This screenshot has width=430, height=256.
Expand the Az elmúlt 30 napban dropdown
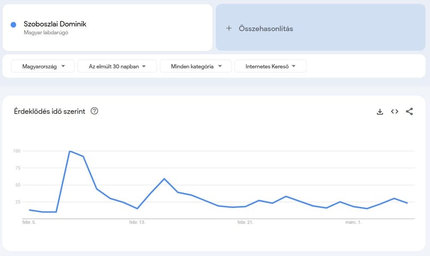click(117, 66)
